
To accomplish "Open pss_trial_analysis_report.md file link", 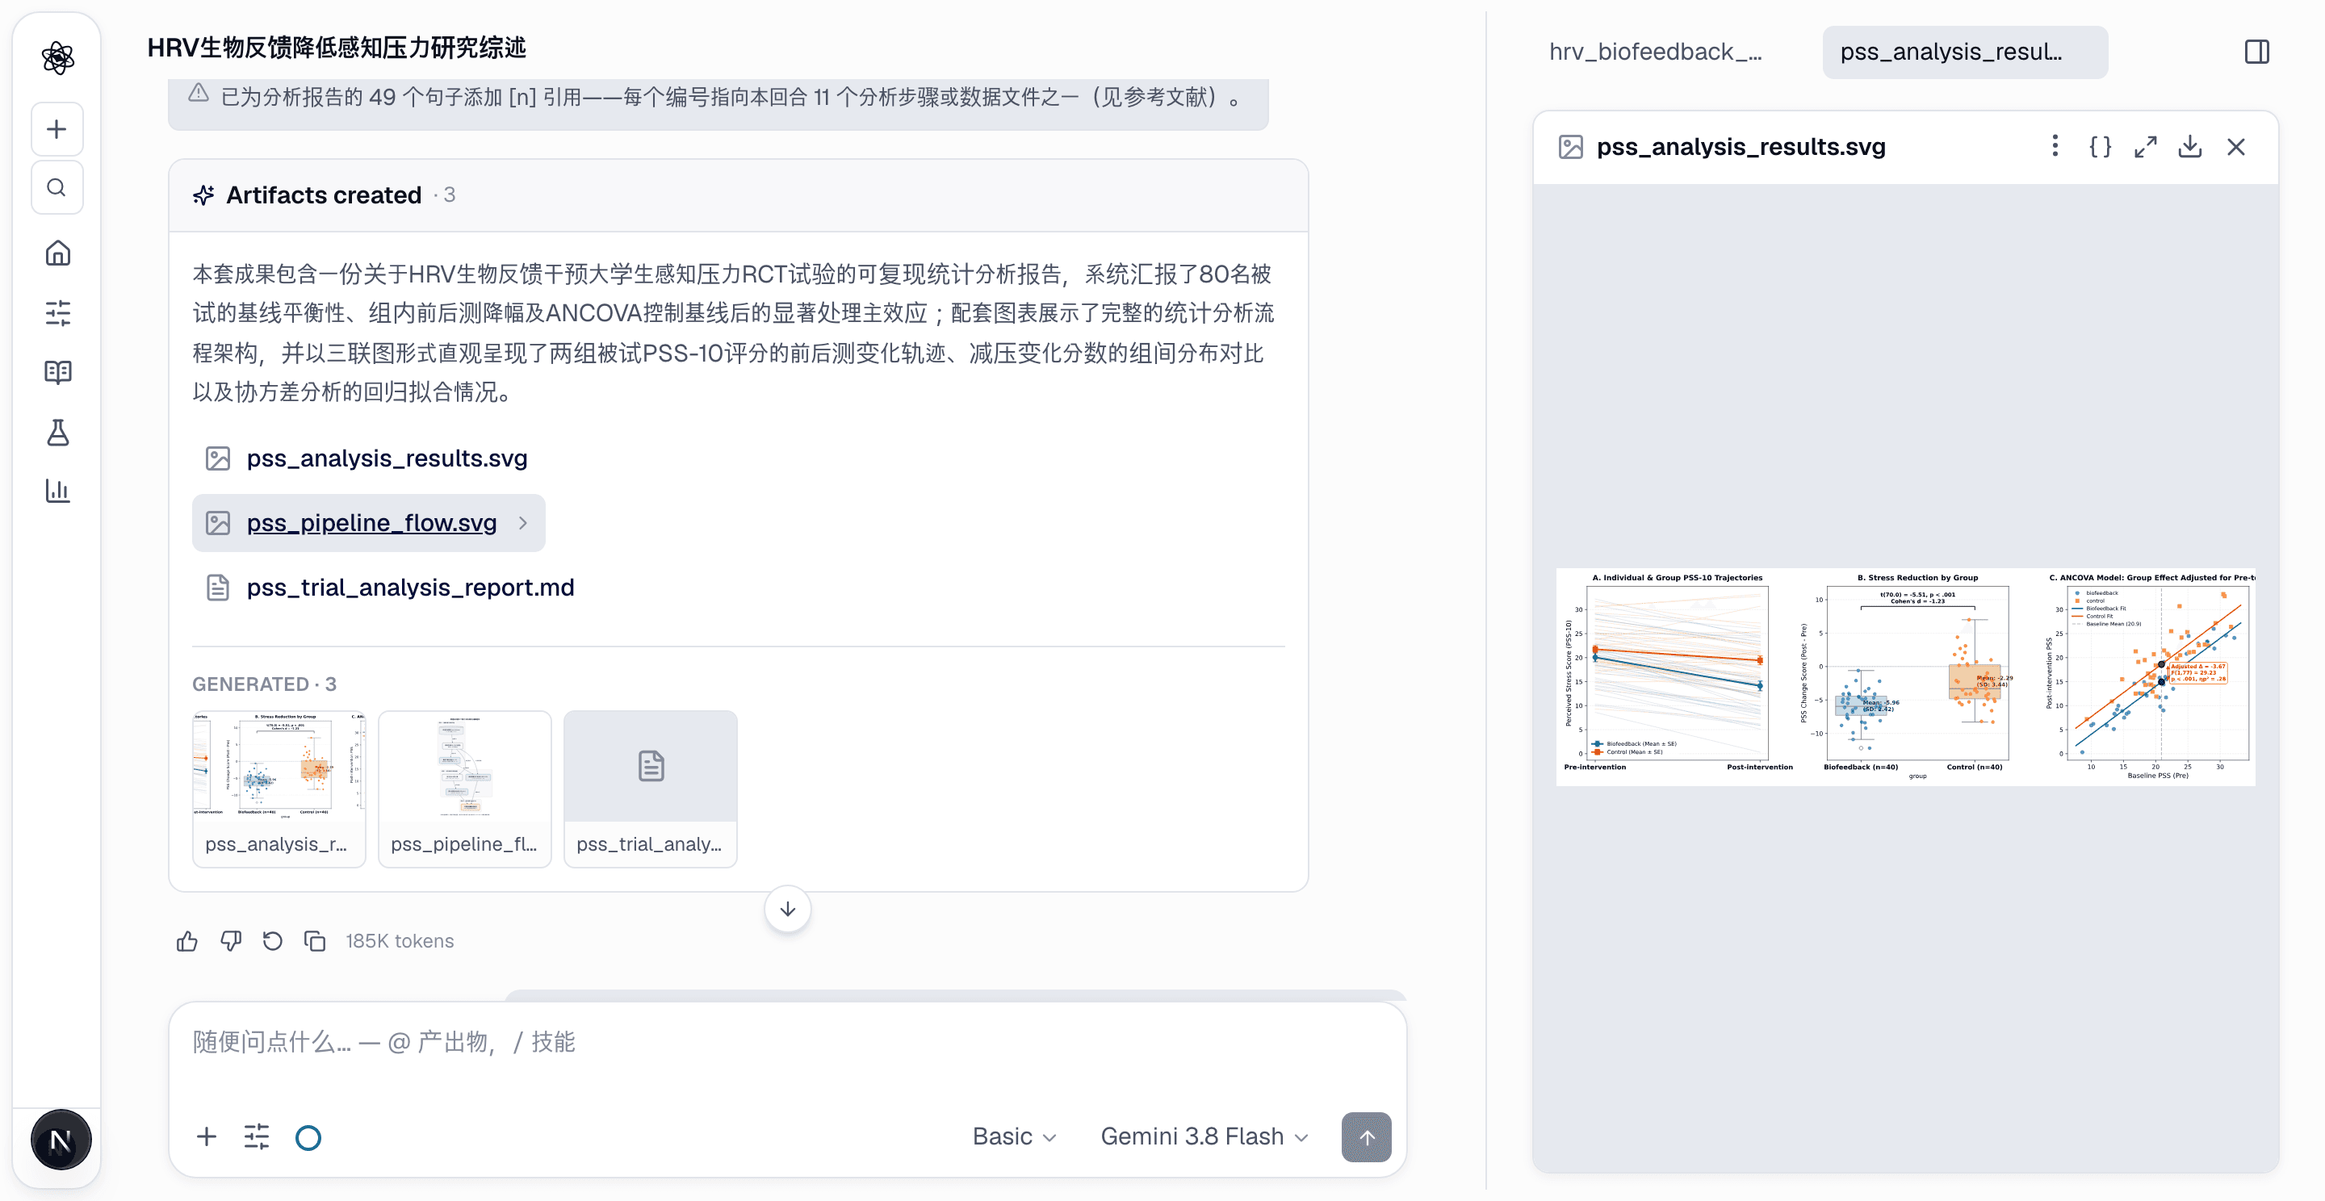I will click(x=411, y=588).
